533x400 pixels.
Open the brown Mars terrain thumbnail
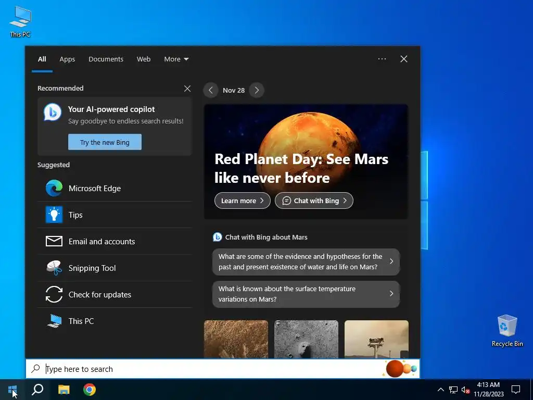click(236, 339)
